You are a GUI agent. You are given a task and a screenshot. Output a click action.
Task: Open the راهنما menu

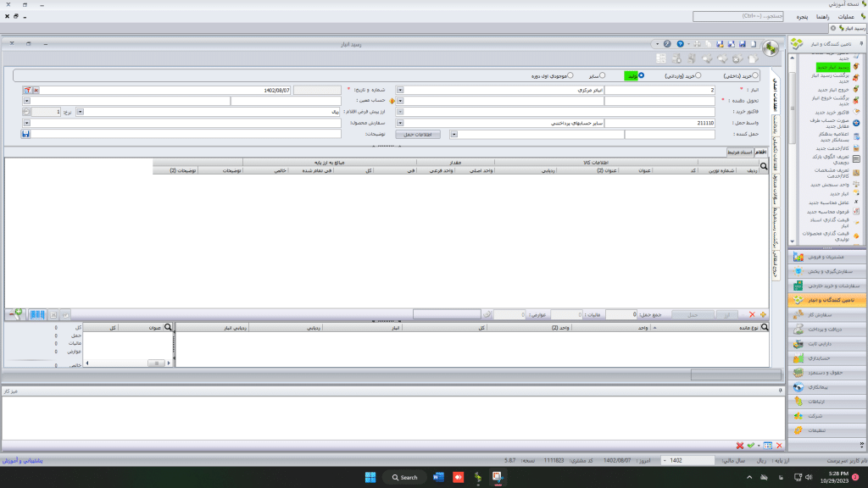822,17
